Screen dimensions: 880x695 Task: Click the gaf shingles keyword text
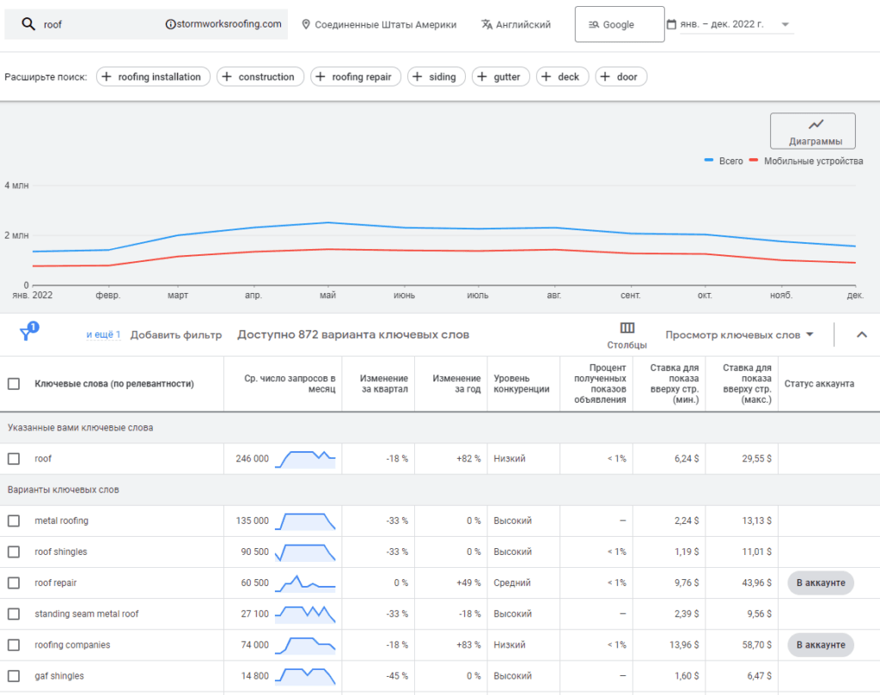click(59, 676)
